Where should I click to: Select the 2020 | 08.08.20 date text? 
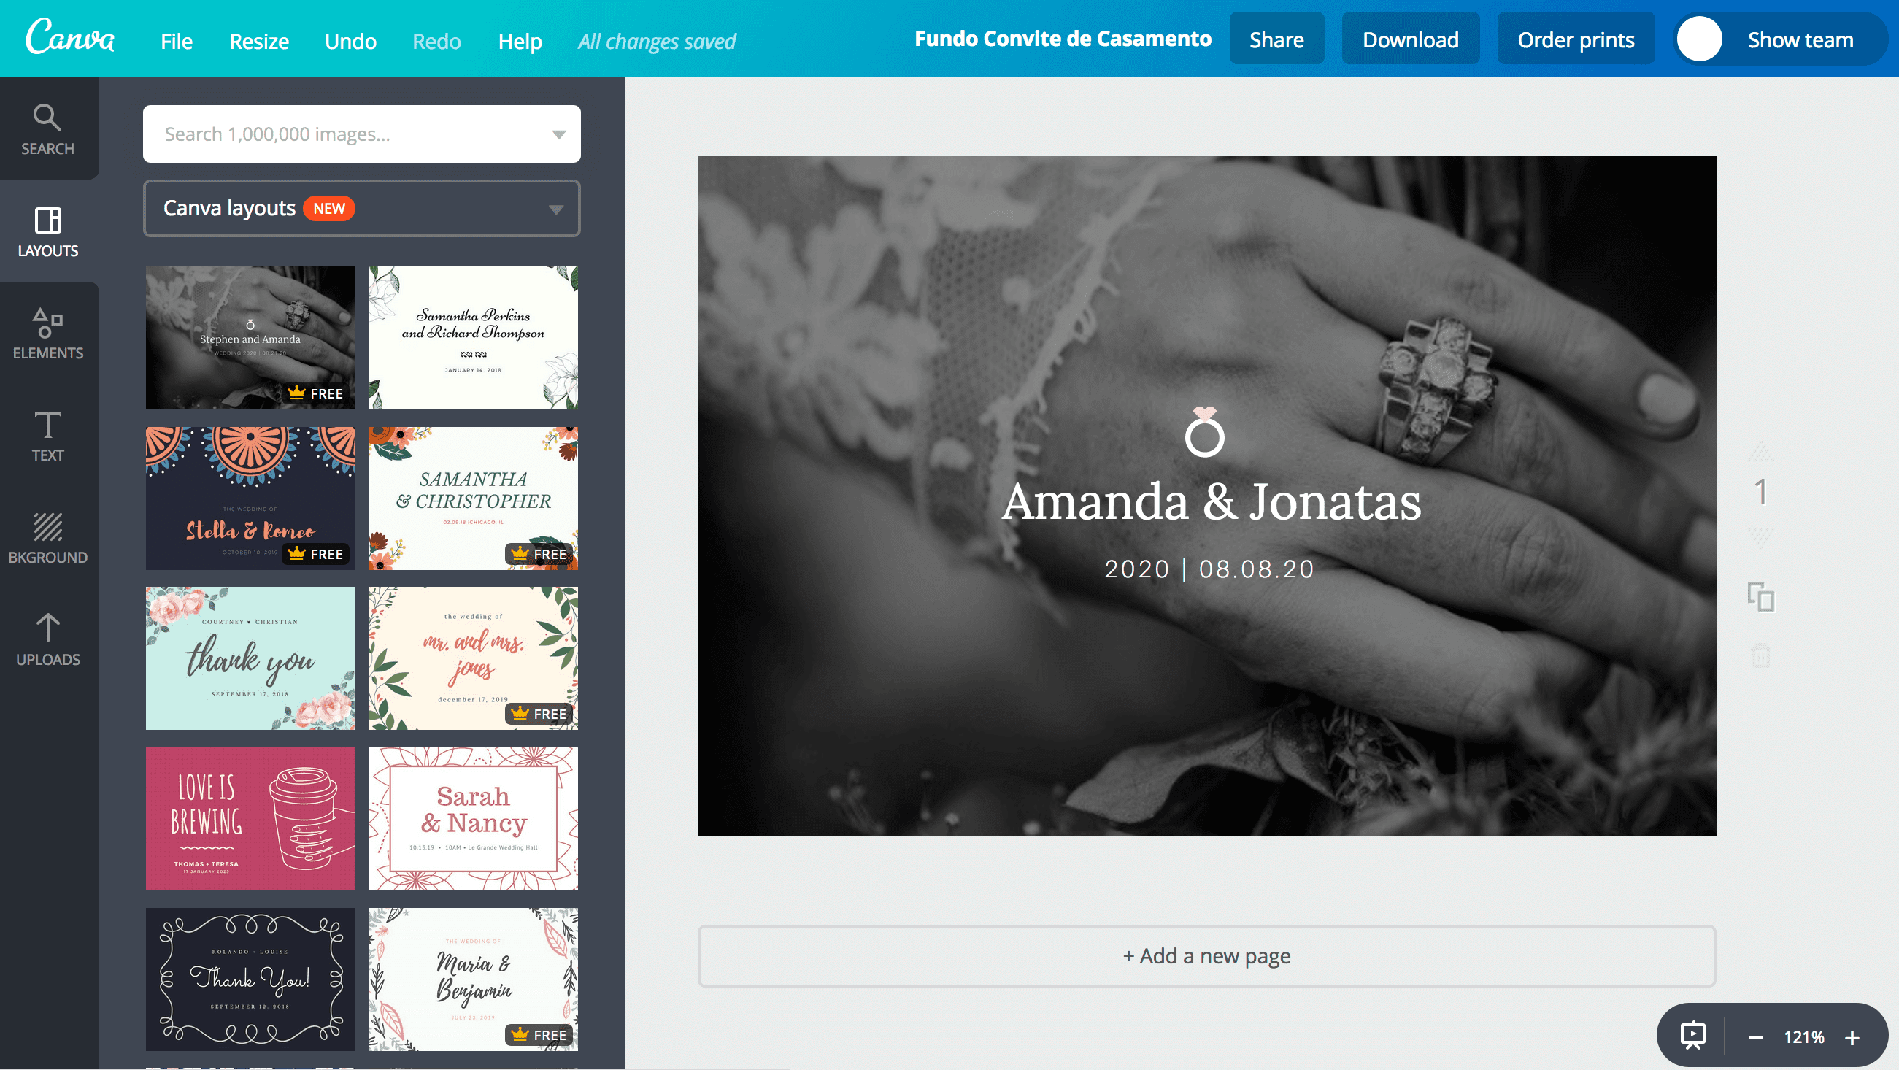[x=1209, y=569]
